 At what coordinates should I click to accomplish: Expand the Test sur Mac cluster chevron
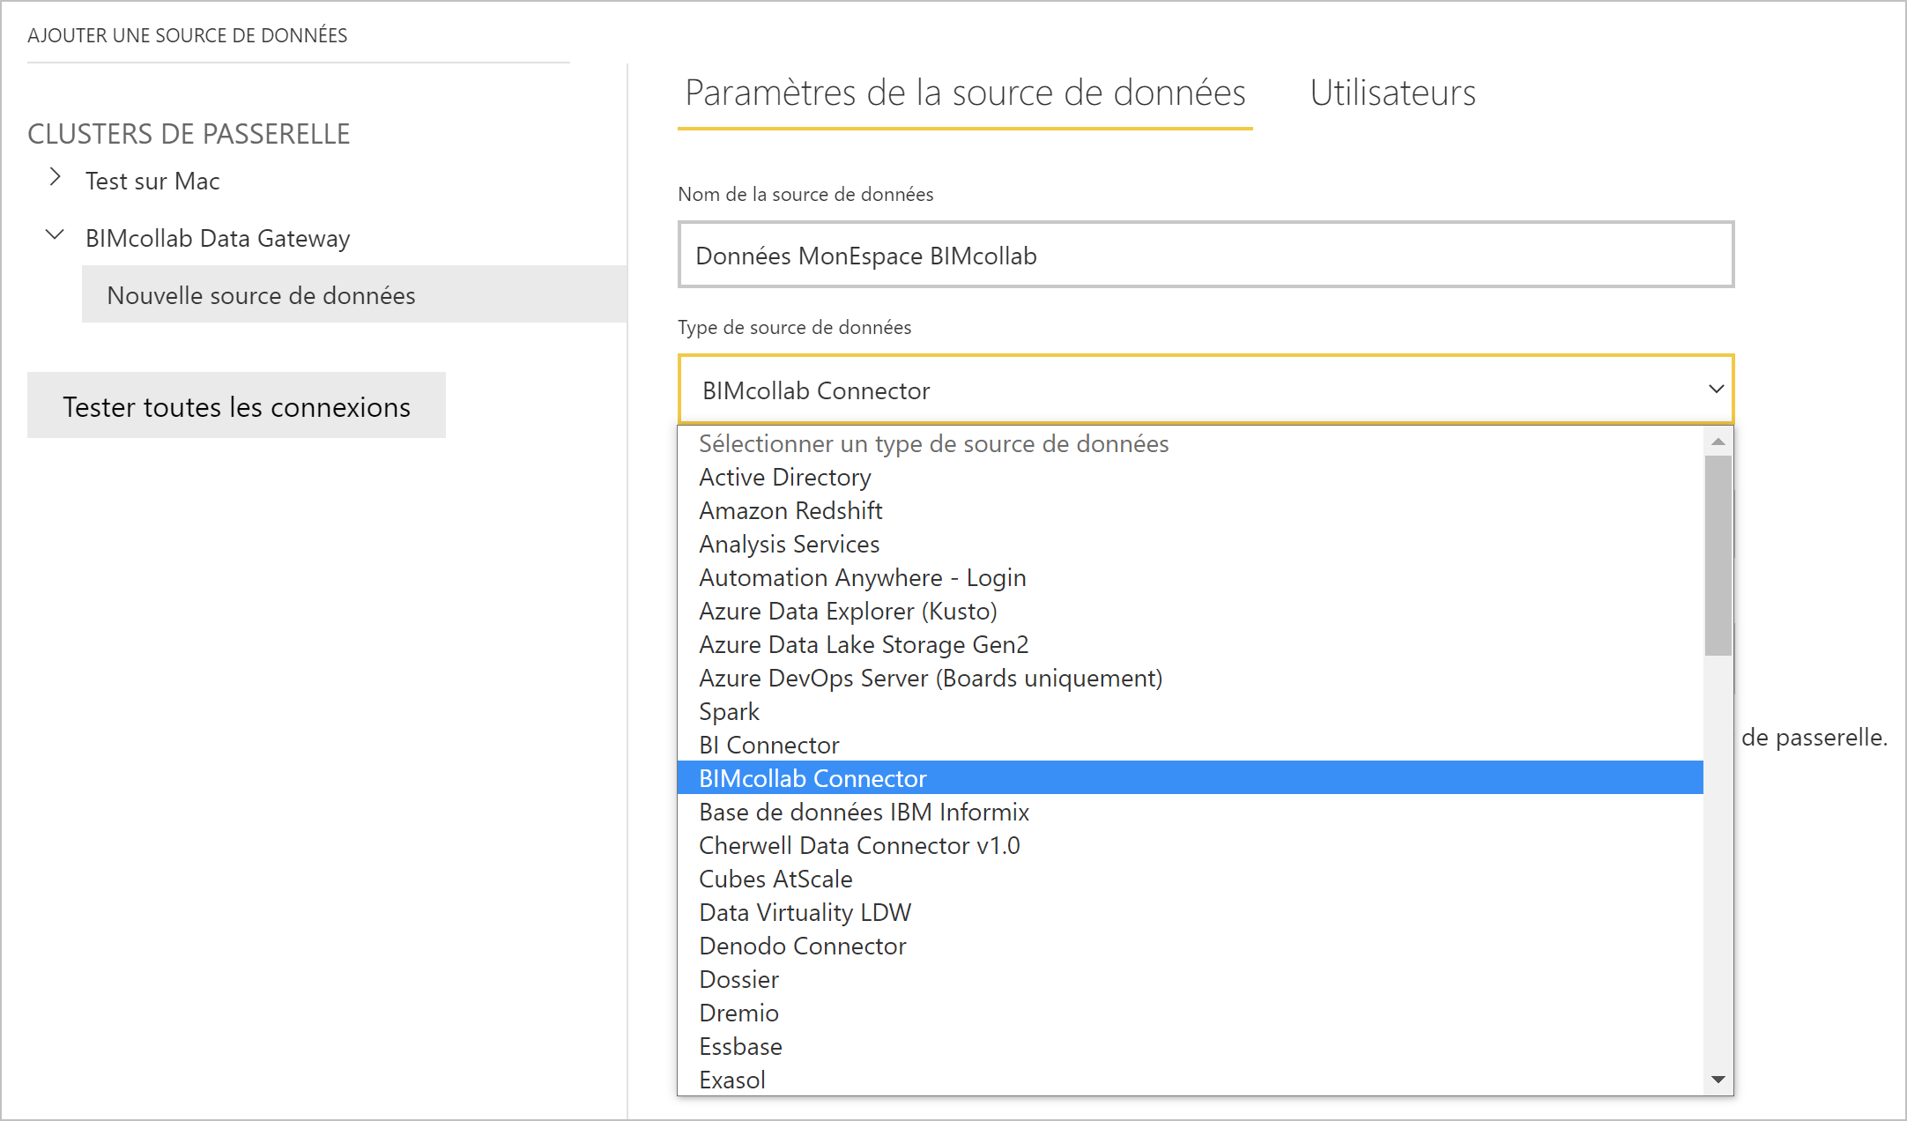pyautogui.click(x=56, y=177)
